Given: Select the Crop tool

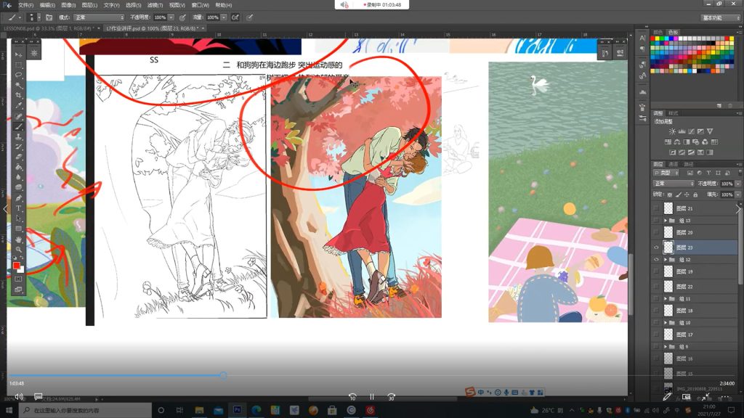Looking at the screenshot, I should coord(19,95).
